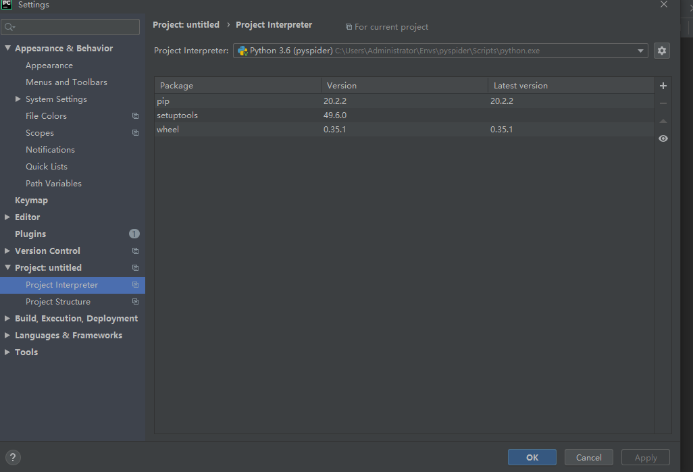Open help with the question mark icon
This screenshot has height=472, width=693.
click(x=13, y=457)
